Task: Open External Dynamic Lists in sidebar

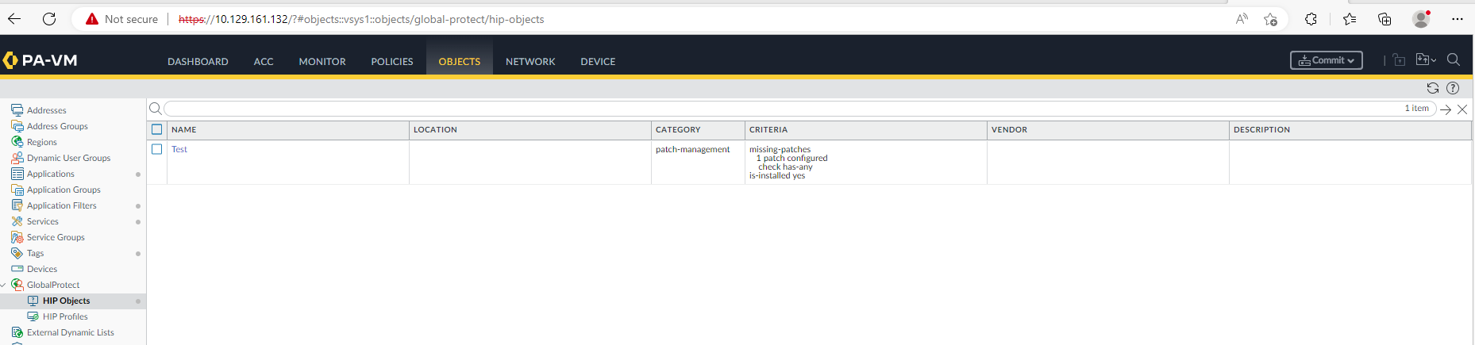Action: (70, 332)
